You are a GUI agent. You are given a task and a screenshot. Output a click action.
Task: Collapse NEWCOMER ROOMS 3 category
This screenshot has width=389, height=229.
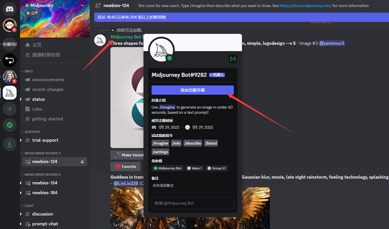pyautogui.click(x=41, y=153)
